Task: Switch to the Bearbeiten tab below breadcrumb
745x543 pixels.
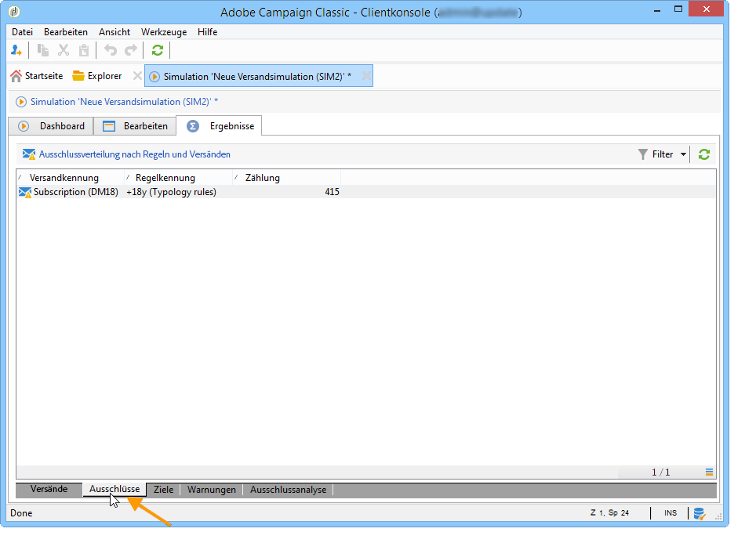Action: tap(135, 126)
